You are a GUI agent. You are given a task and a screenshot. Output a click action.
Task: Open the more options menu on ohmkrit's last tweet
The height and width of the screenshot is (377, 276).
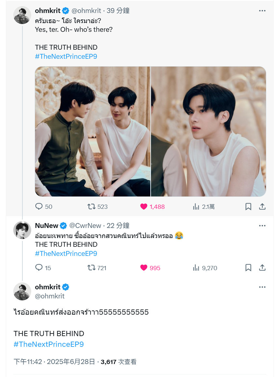tap(262, 287)
